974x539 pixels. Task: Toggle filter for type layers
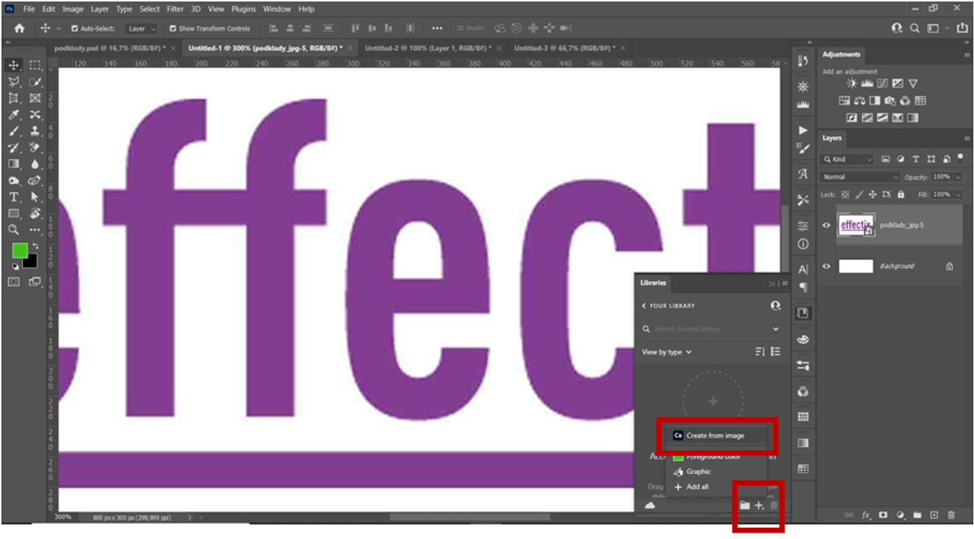tap(916, 159)
